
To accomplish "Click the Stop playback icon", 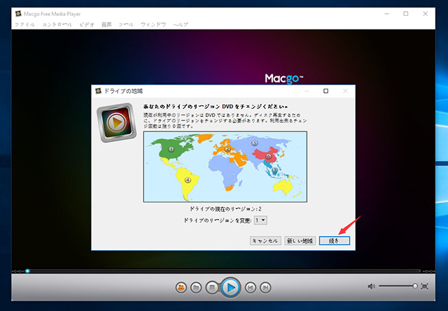I will point(213,287).
